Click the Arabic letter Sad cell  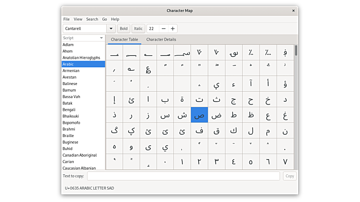click(x=199, y=115)
